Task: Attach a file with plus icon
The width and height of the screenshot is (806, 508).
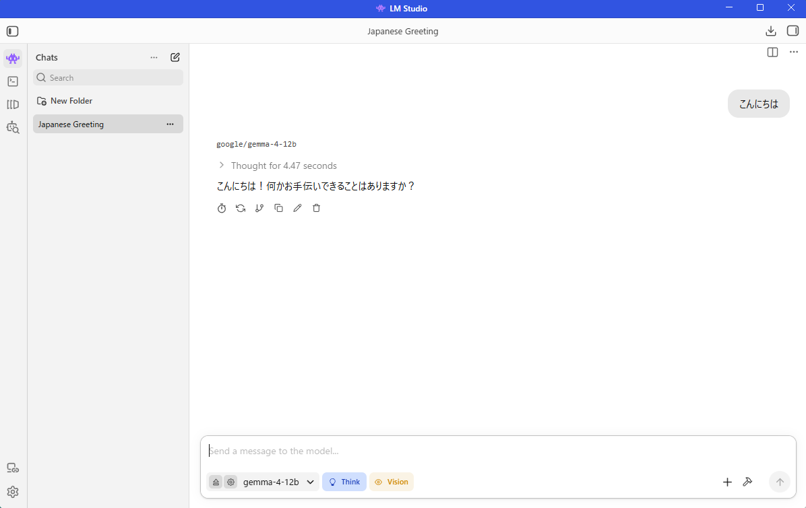Action: click(727, 482)
